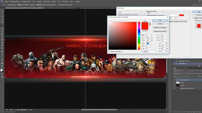Click the Слой 2 layer thumbnail
The height and width of the screenshot is (113, 202).
click(x=178, y=83)
